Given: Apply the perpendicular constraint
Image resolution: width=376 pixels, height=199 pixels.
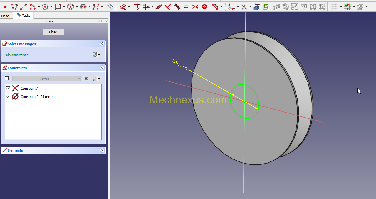Looking at the screenshot, I should 168,6.
